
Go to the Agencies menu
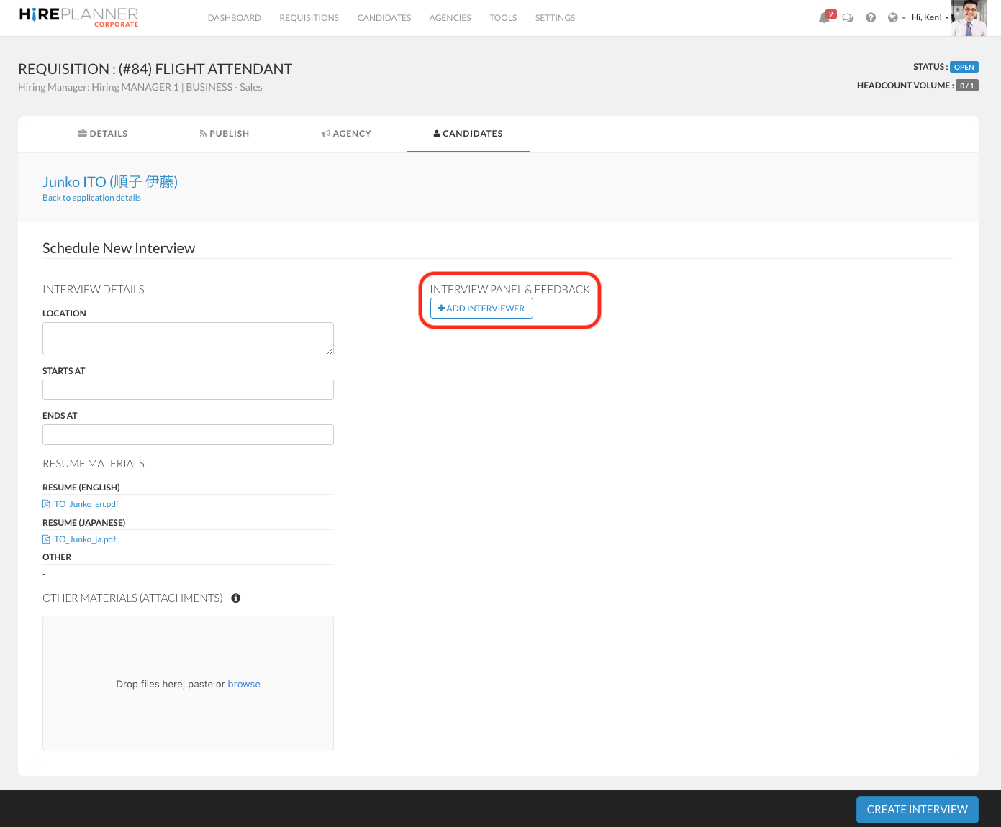[x=450, y=18]
